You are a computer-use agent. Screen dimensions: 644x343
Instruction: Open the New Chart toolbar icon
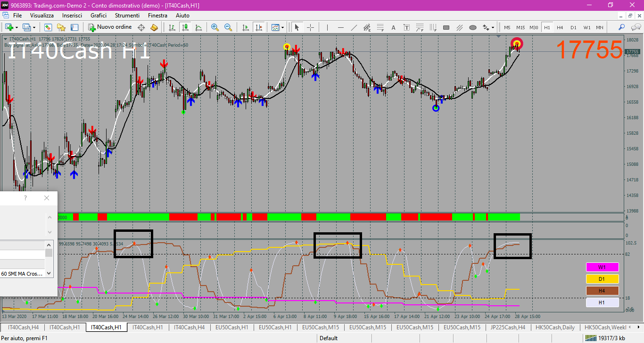[8, 27]
